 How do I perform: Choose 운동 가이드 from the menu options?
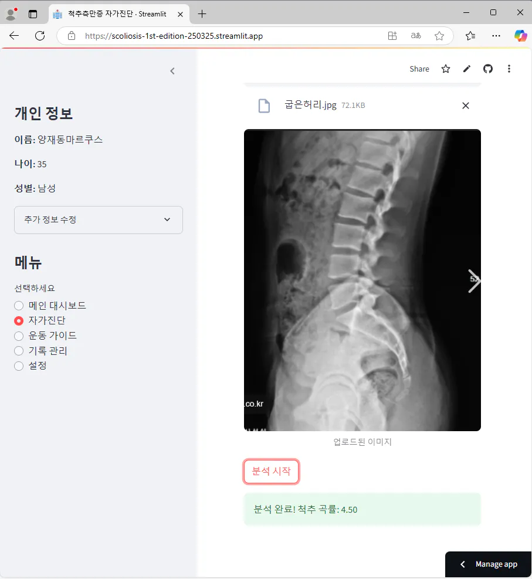[x=18, y=336]
